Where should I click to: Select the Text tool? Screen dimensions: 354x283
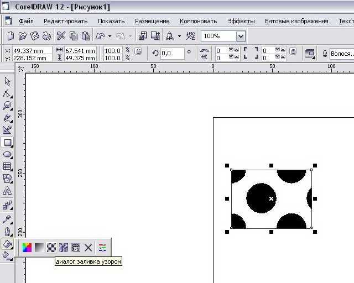click(7, 191)
